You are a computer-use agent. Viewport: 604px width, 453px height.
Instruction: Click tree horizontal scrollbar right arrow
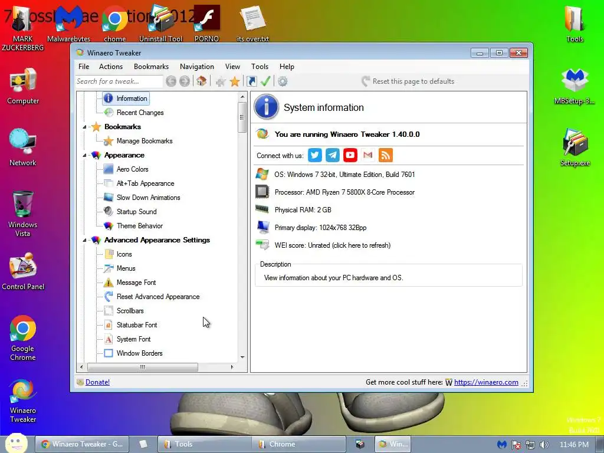(232, 367)
